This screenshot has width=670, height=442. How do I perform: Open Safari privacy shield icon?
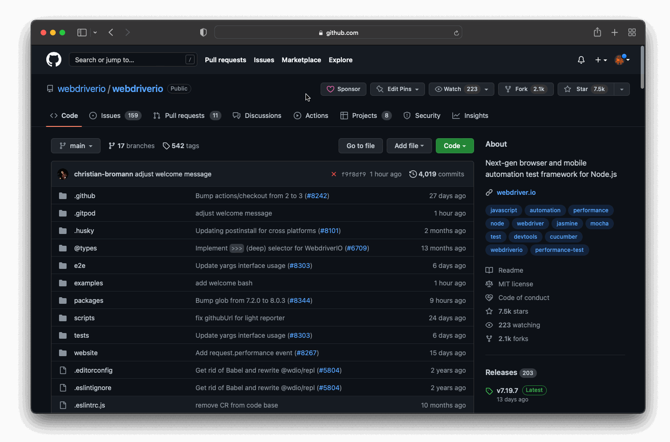coord(204,33)
